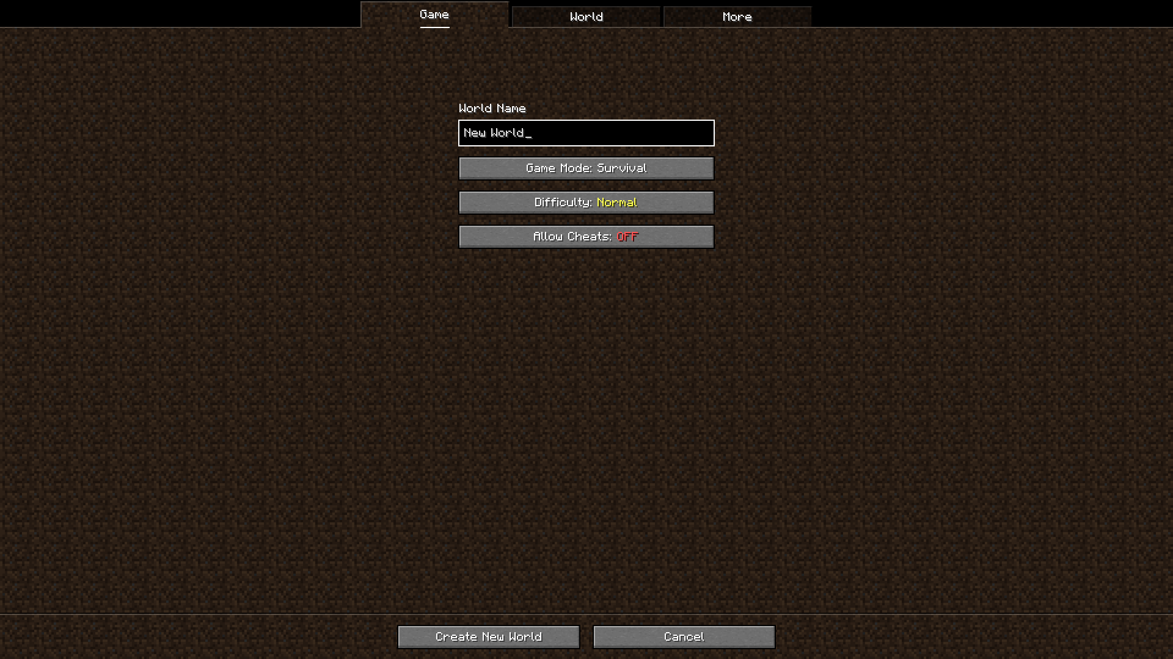Click the Game tab
Screen dimensions: 1173x659
click(x=435, y=15)
